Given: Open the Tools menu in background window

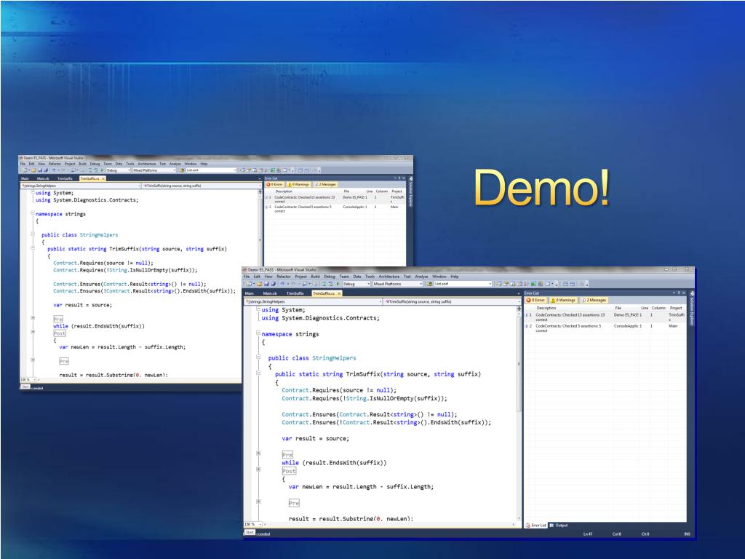Looking at the screenshot, I should [x=130, y=164].
